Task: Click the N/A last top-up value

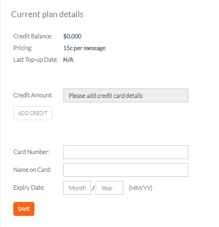Action: pos(68,60)
